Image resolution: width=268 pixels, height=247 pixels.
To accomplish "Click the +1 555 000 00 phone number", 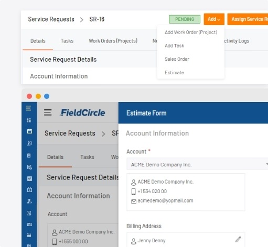I will (x=73, y=242).
